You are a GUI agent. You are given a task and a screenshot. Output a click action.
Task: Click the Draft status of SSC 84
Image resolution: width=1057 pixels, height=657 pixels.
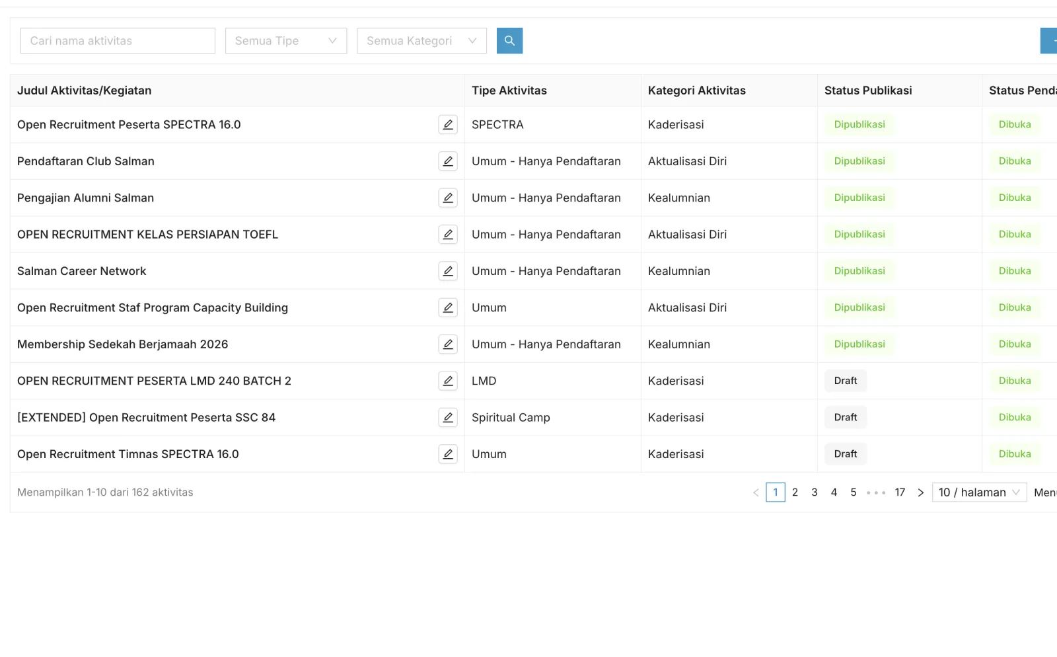click(846, 418)
